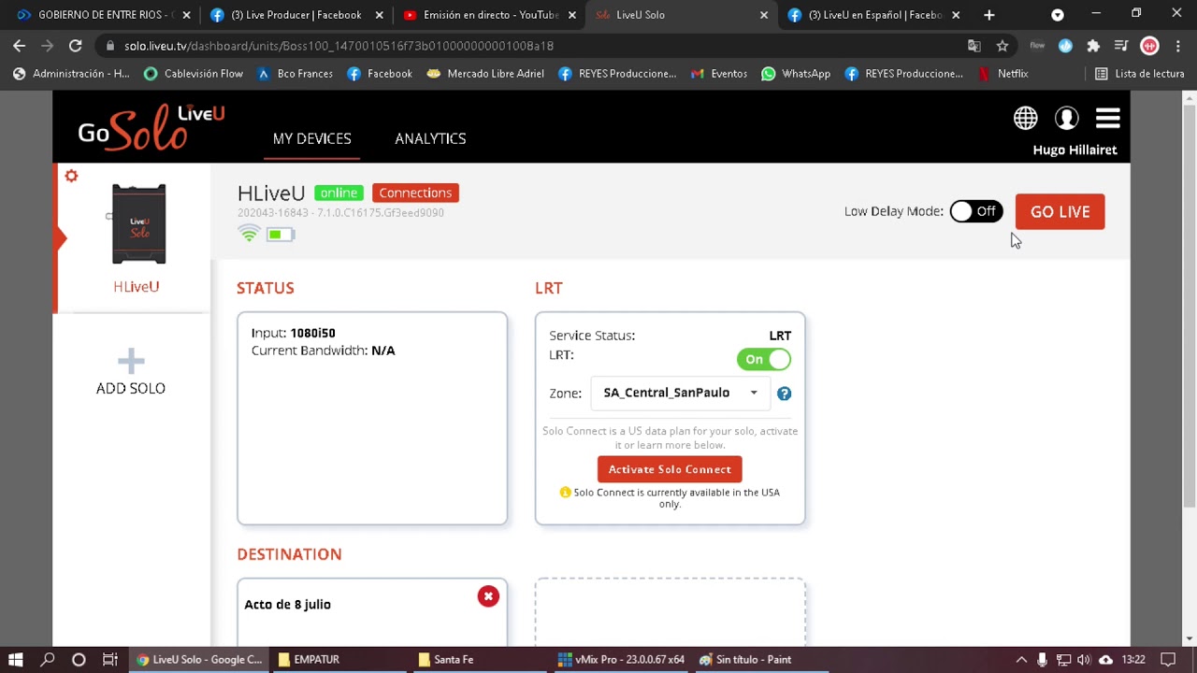
Task: Remove the Acto de 8 julio destination
Action: (x=488, y=596)
